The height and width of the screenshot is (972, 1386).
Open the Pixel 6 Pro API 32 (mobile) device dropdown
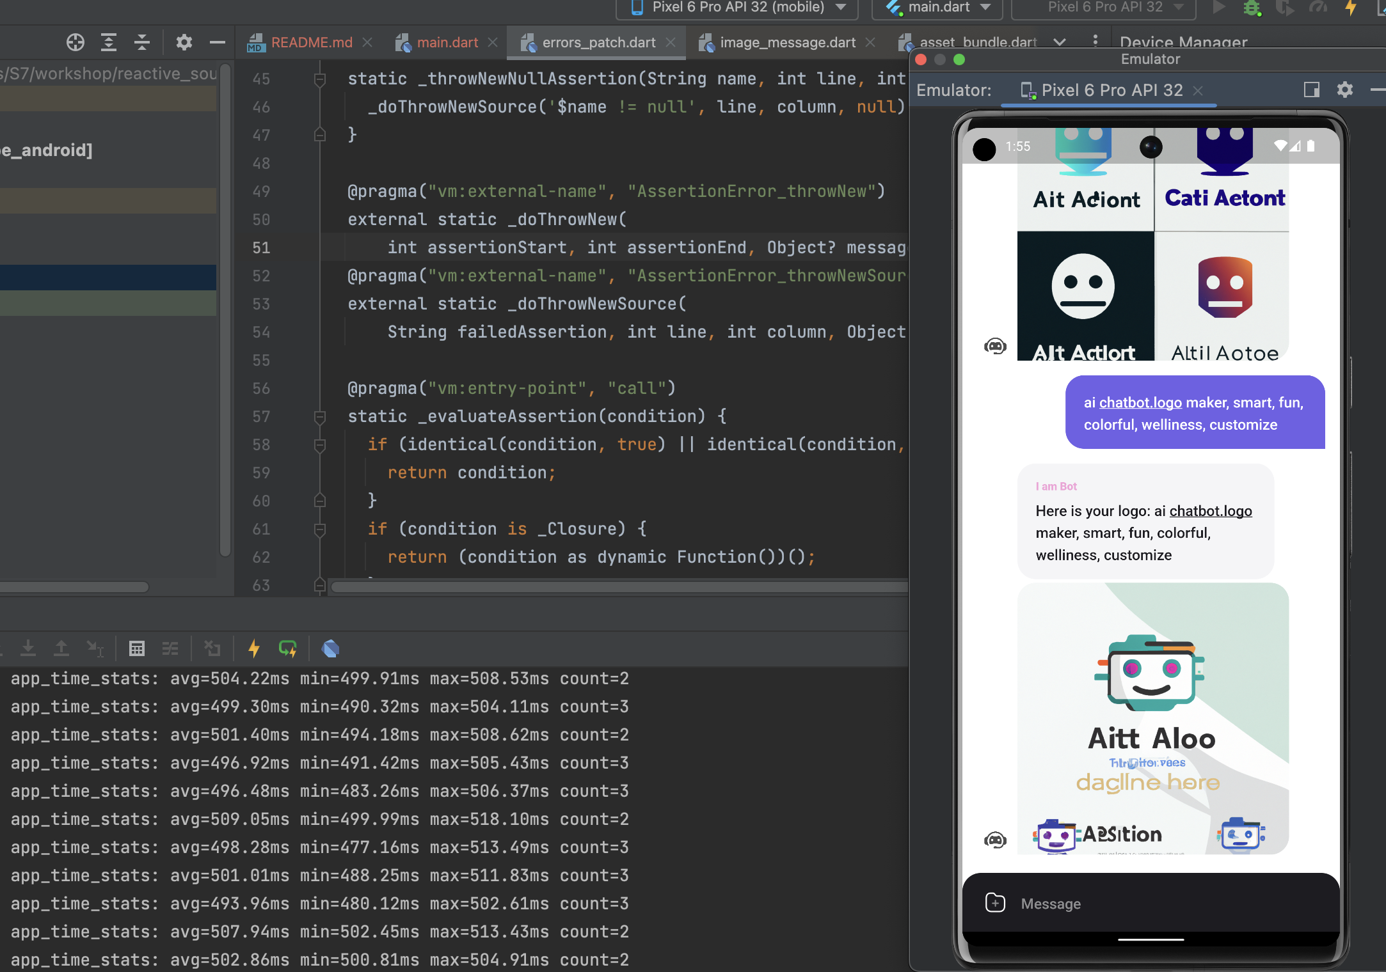(738, 8)
